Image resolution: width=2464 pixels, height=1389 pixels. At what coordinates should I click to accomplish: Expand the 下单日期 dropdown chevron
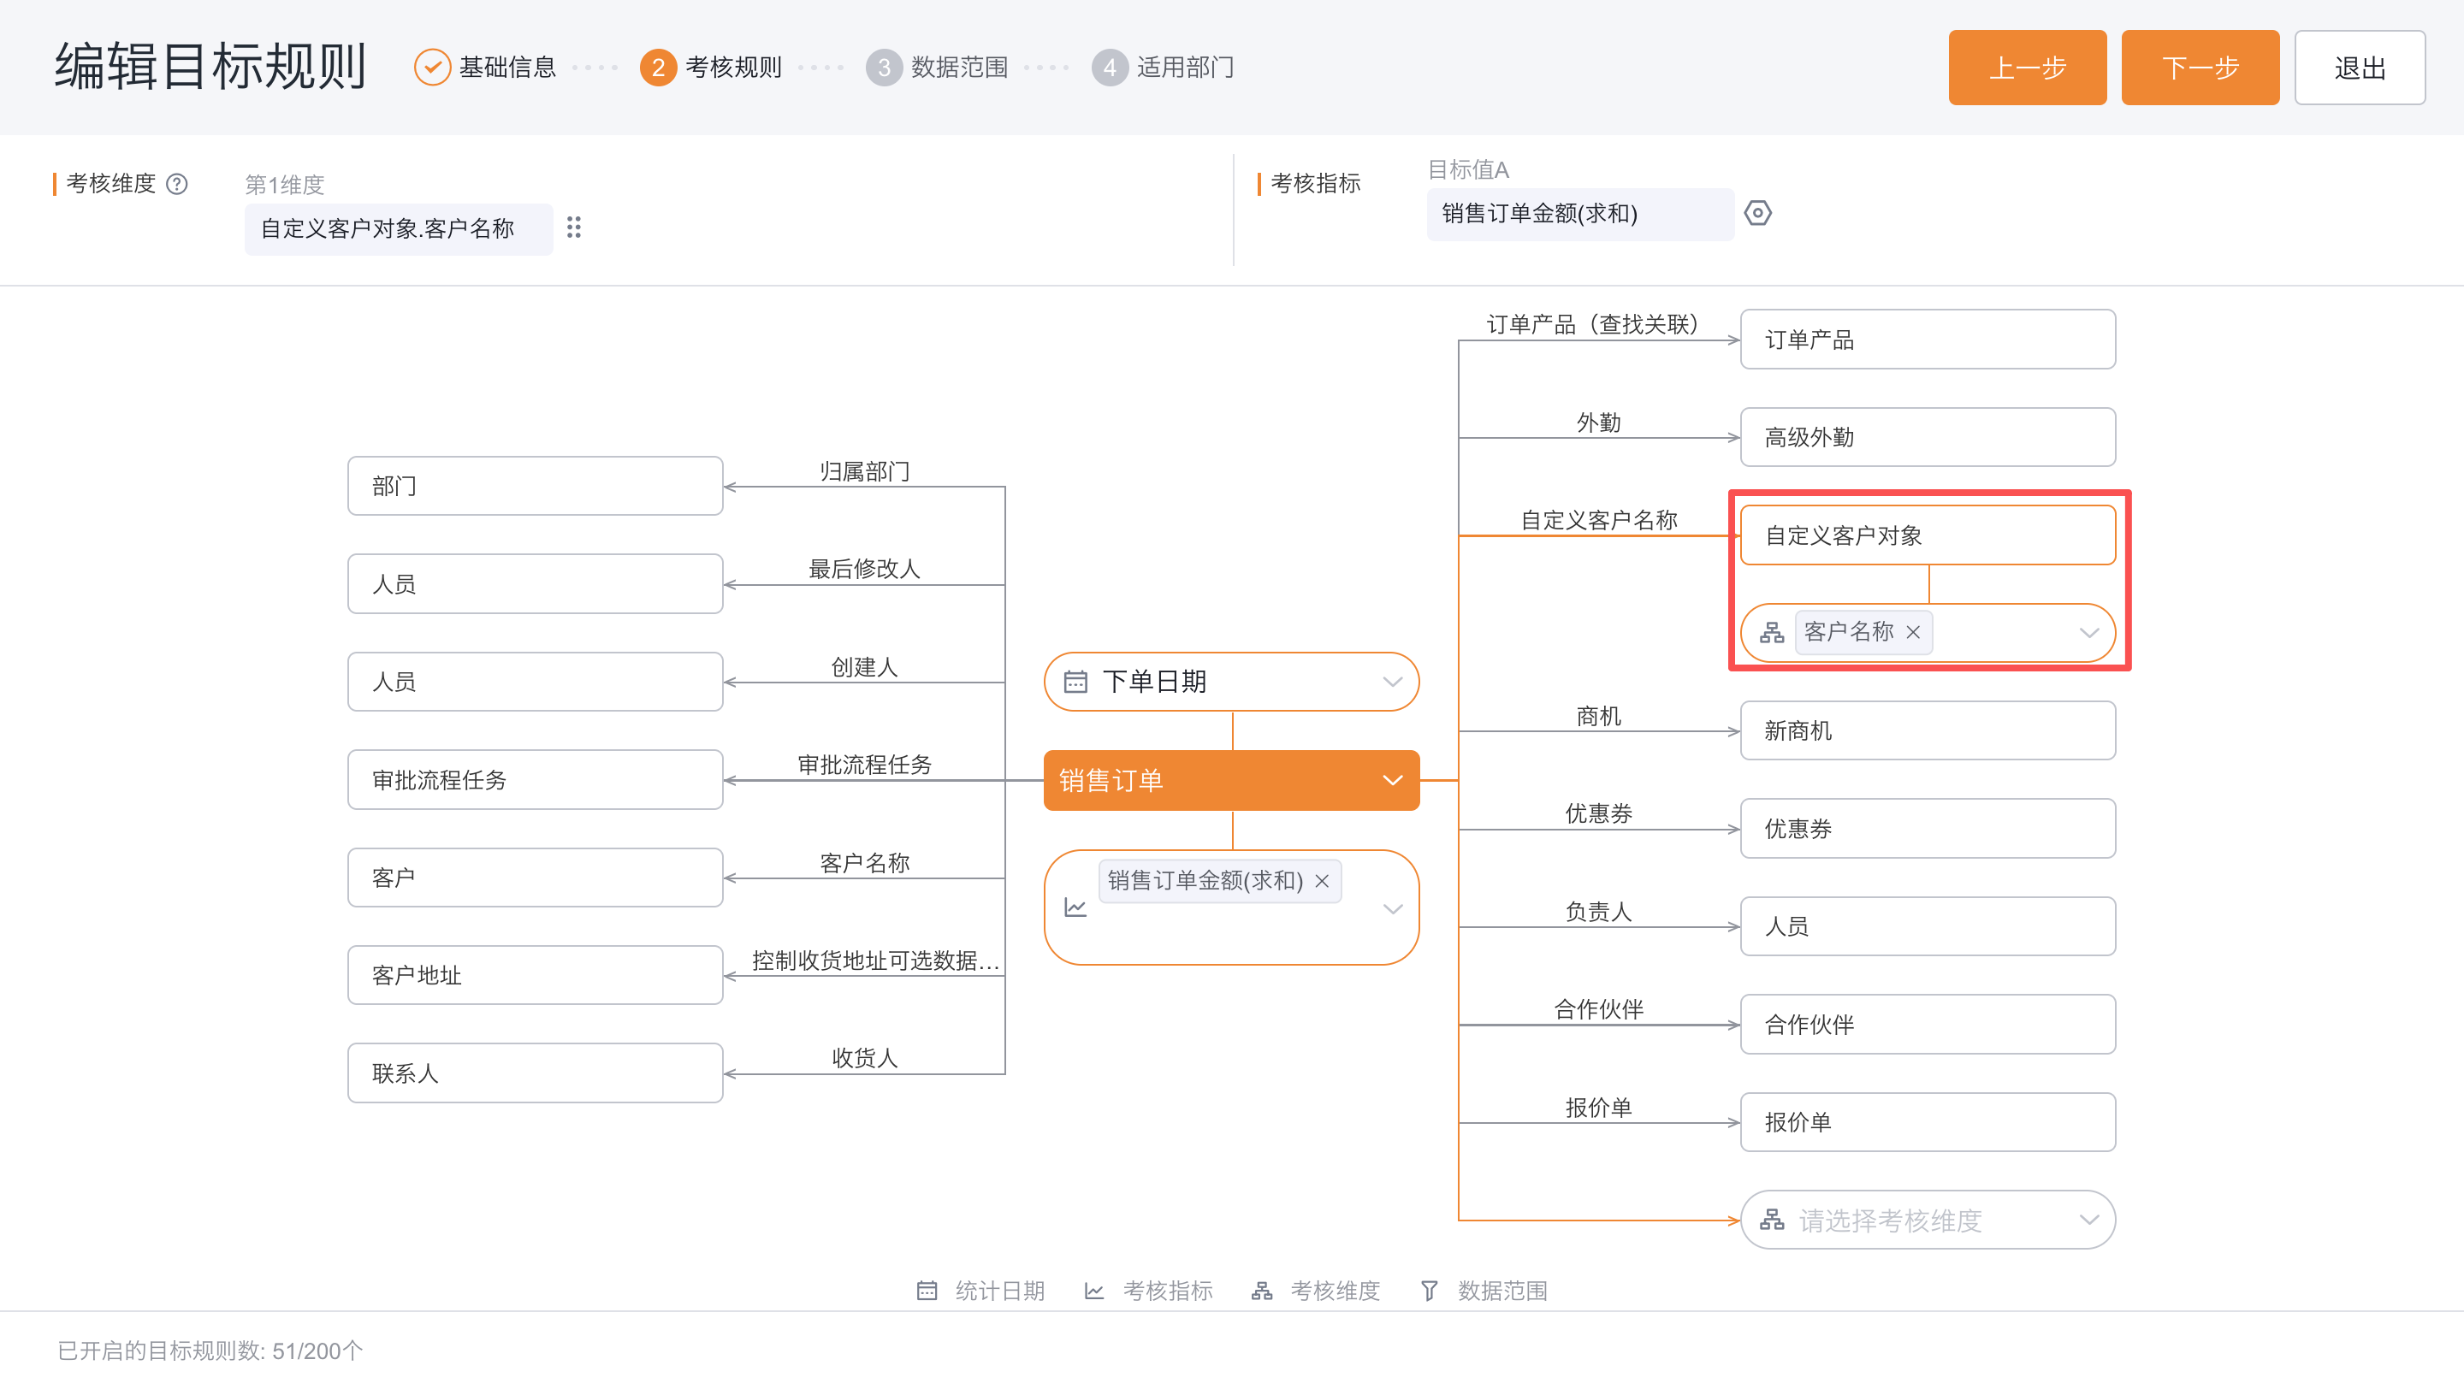(1392, 682)
